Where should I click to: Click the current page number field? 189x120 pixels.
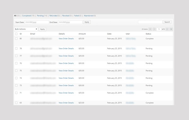[159, 29]
